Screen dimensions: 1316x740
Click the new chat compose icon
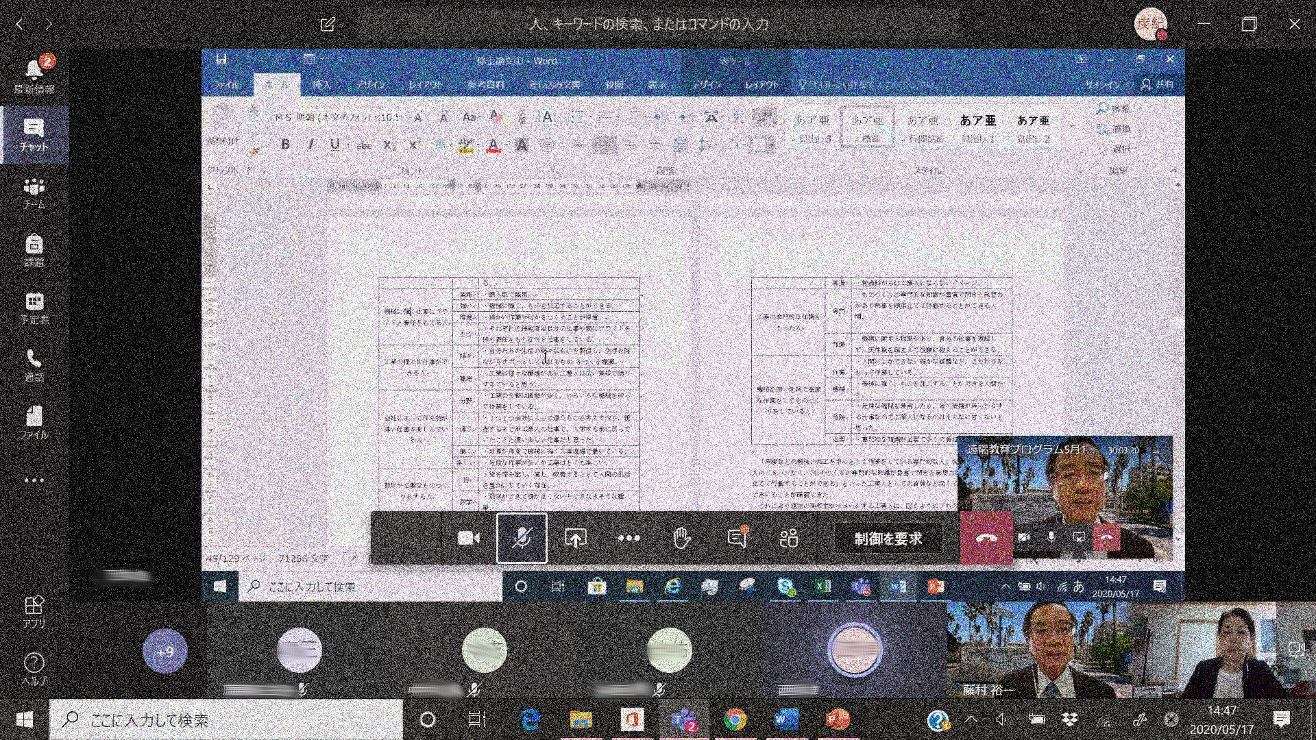point(328,25)
